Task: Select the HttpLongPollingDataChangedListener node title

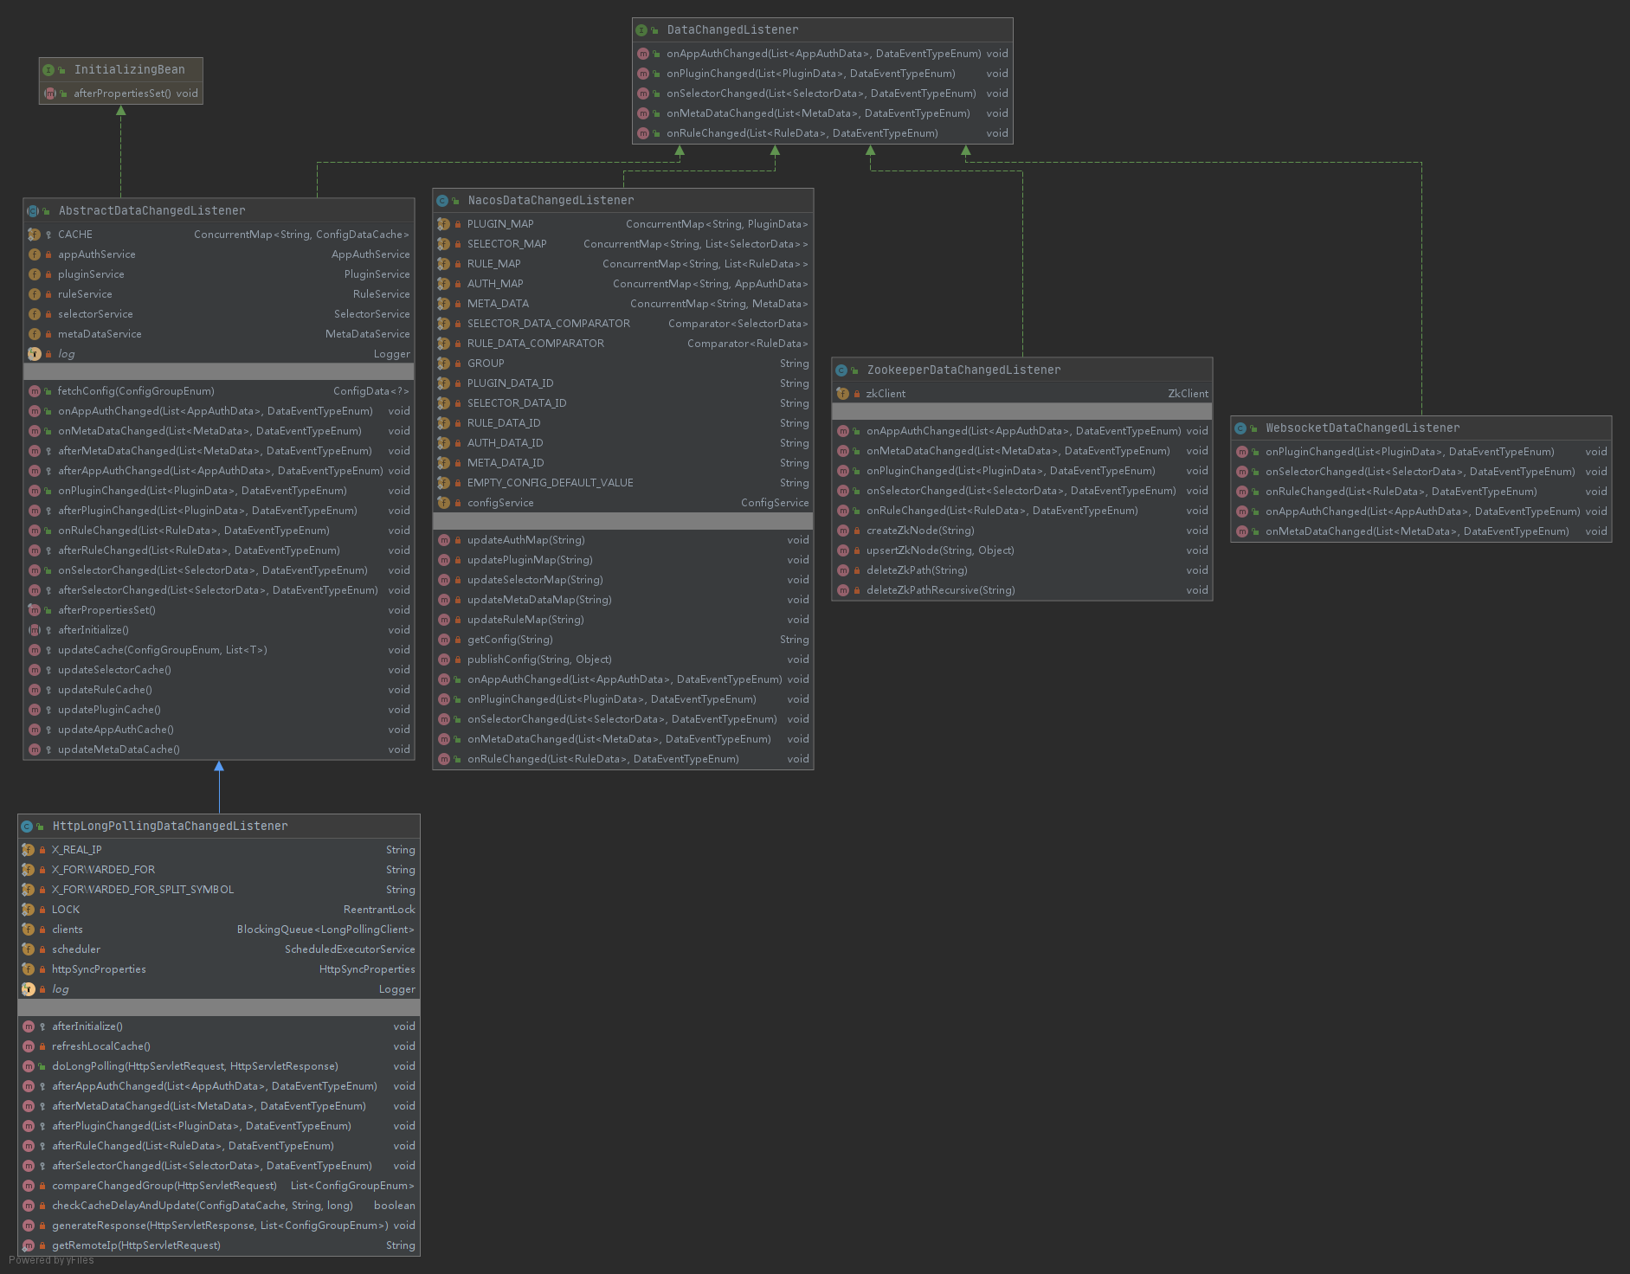Action: click(x=170, y=827)
